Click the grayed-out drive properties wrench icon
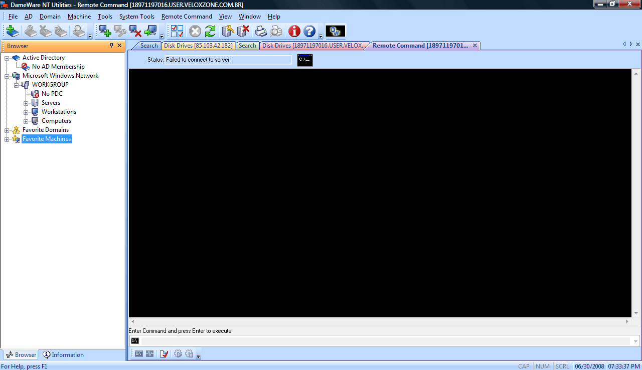The width and height of the screenshot is (642, 370). [31, 32]
